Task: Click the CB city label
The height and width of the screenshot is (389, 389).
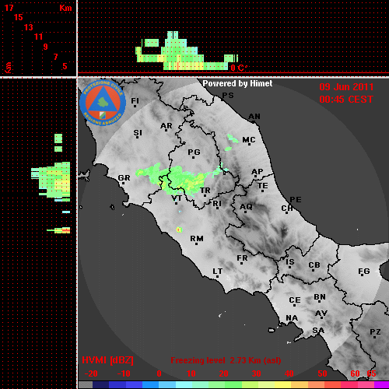Action: click(x=314, y=265)
